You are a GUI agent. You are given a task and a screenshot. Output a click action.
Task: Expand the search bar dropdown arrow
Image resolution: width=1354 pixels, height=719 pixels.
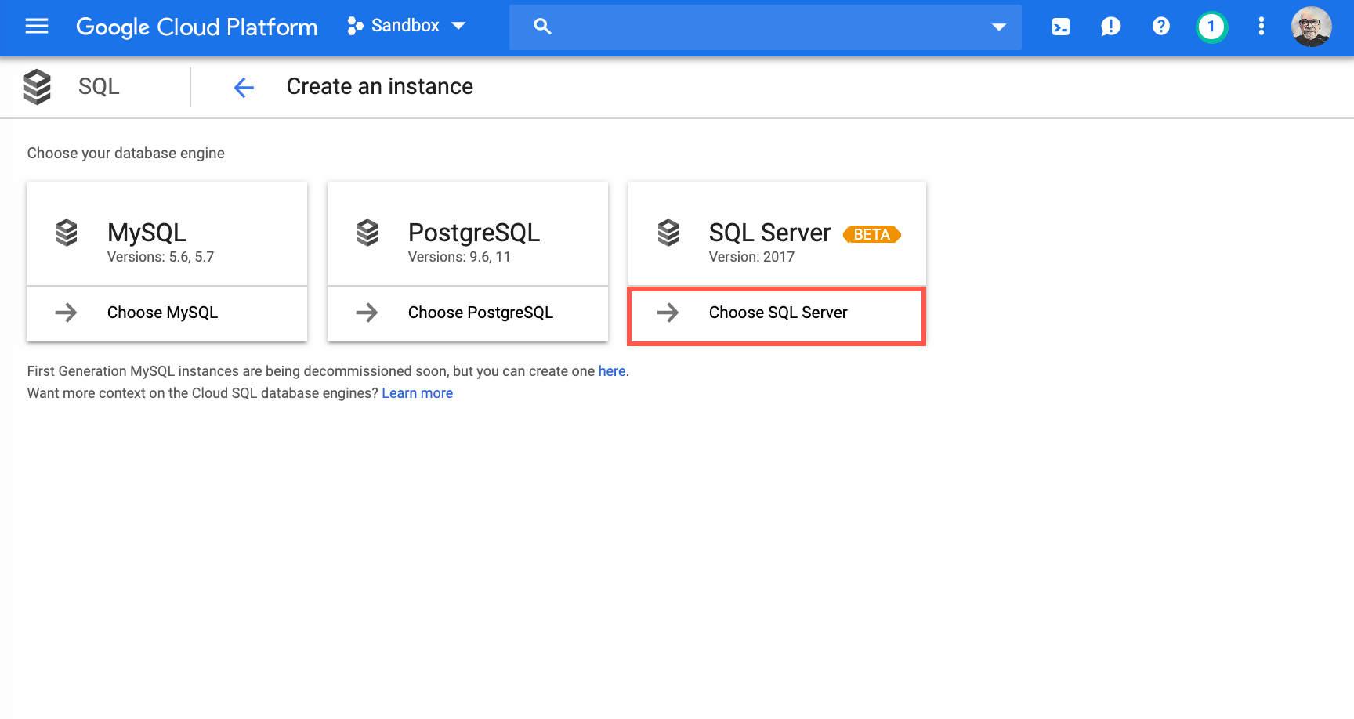point(998,27)
